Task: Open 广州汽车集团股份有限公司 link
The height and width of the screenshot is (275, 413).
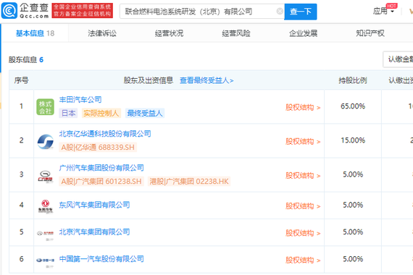Action: click(101, 168)
